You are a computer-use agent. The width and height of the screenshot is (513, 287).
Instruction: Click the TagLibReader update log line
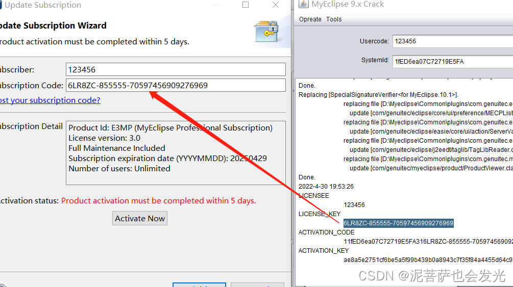431,150
